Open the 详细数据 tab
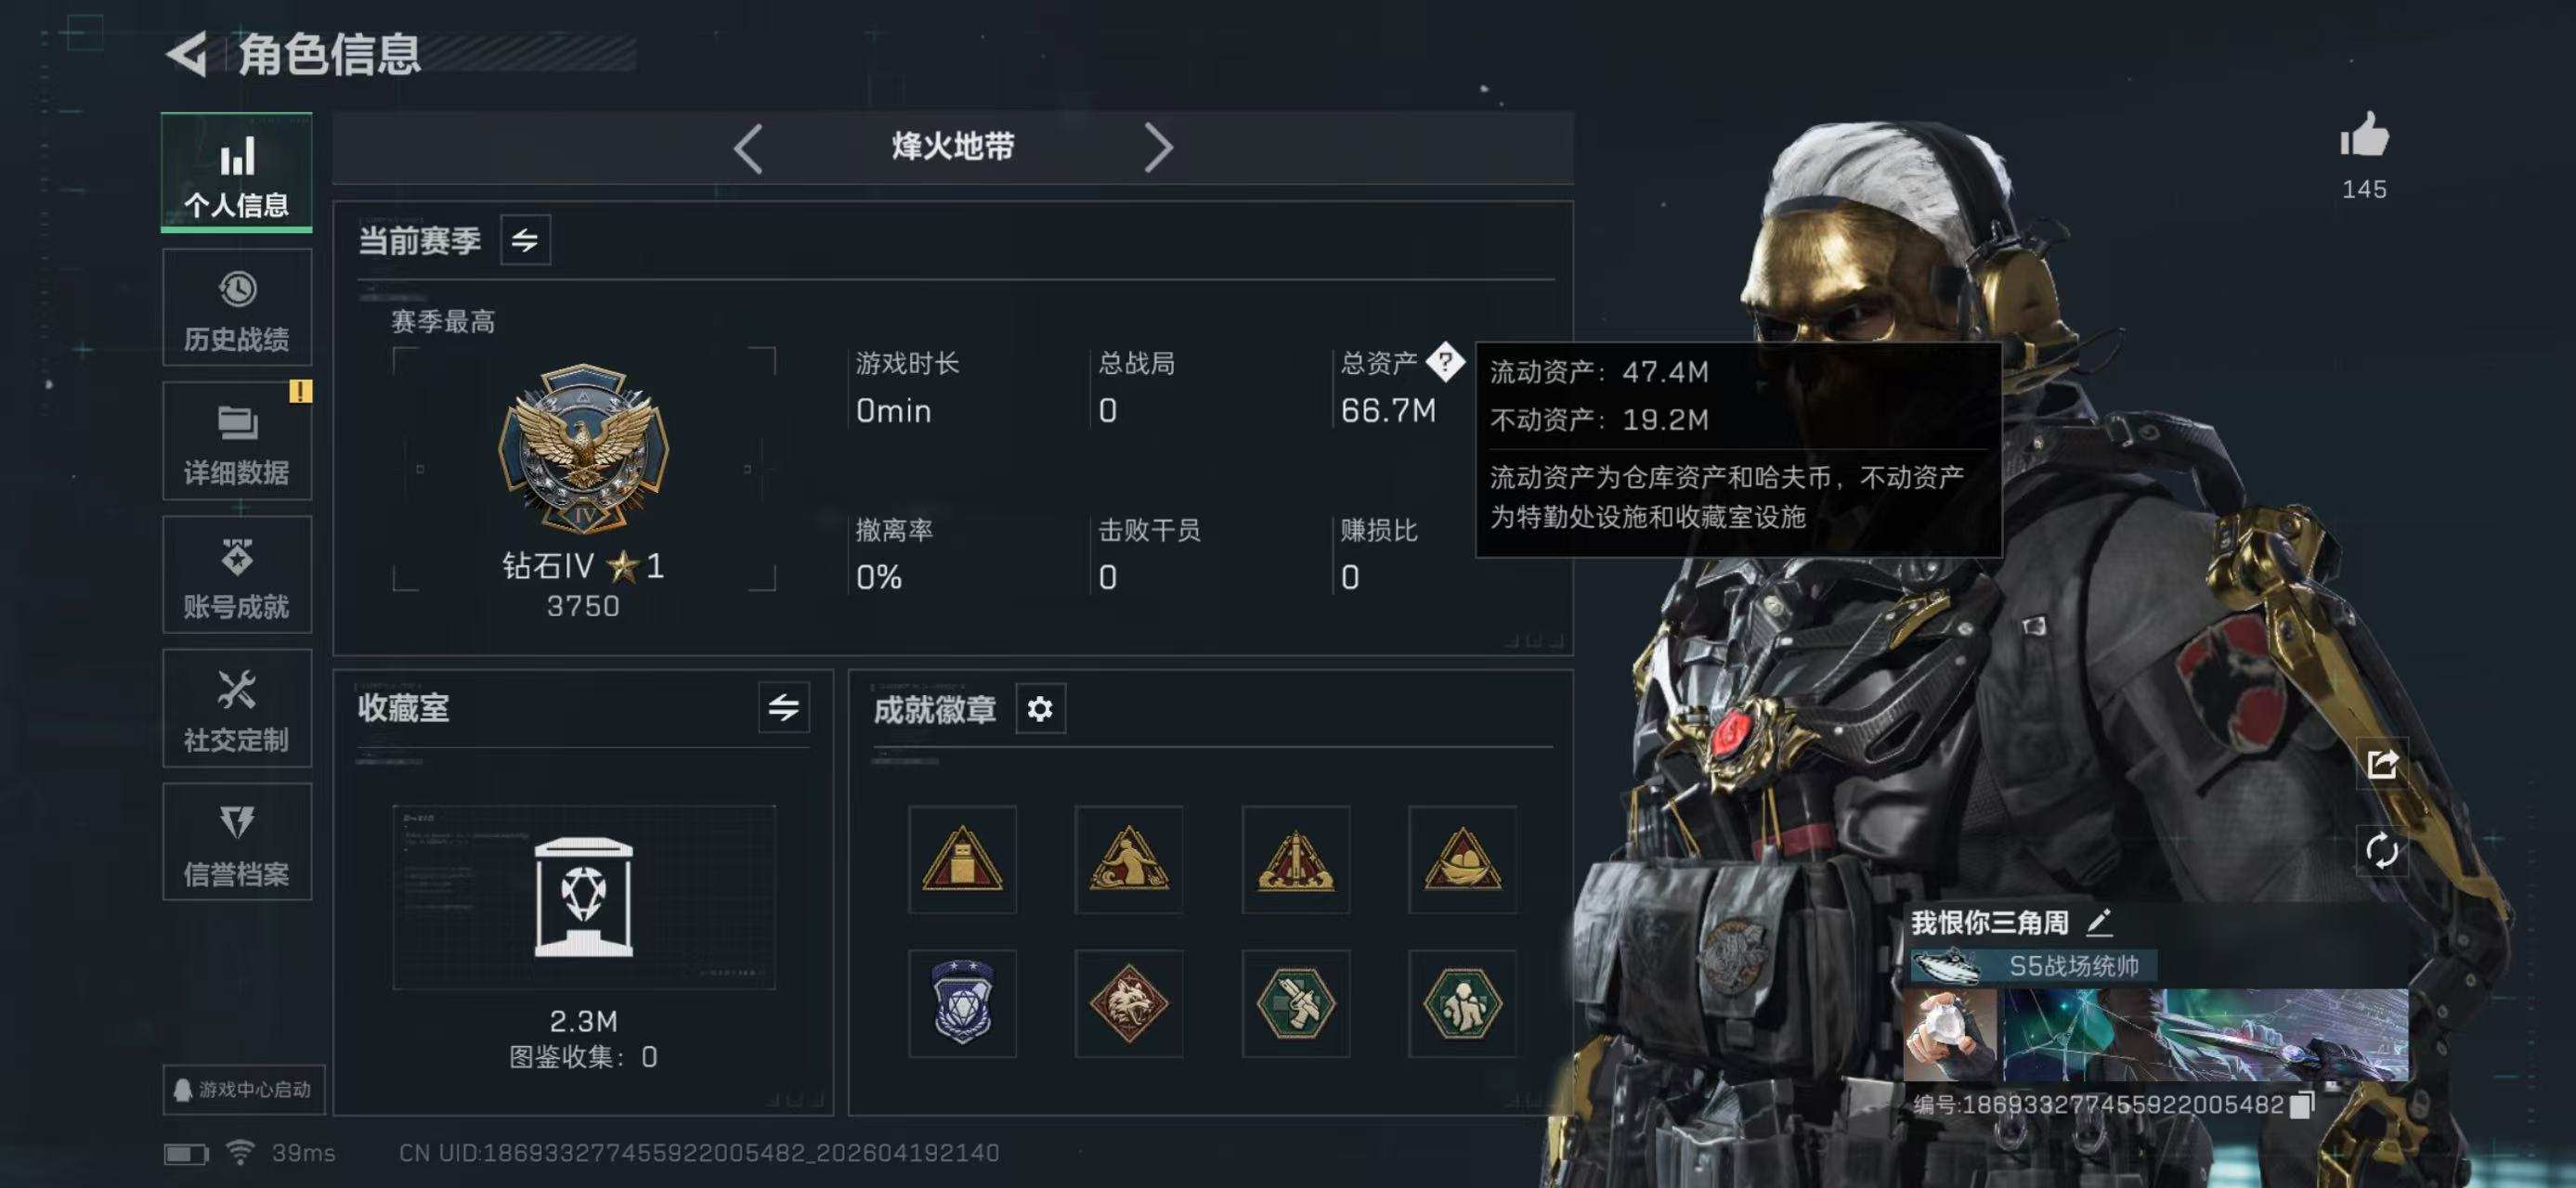 pyautogui.click(x=237, y=442)
